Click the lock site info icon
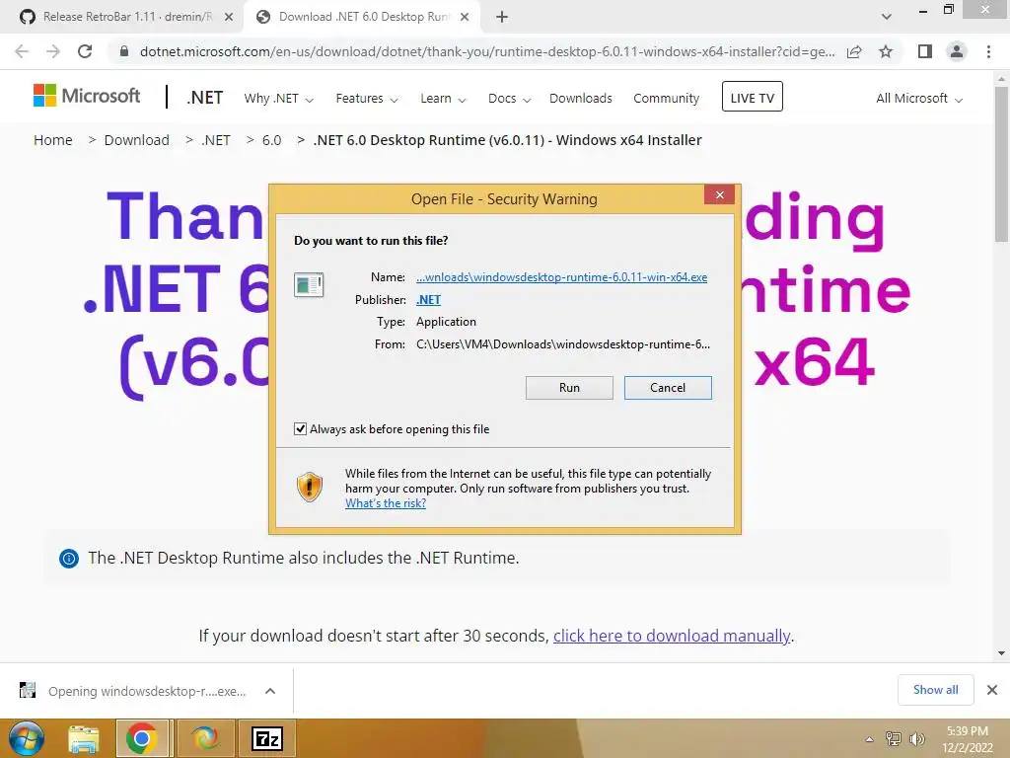This screenshot has height=758, width=1010. [124, 51]
